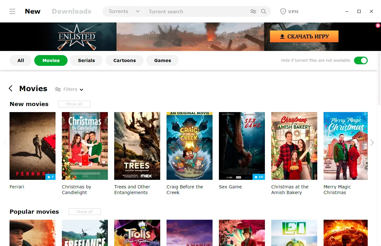Open the Sex Game movie poster
Image resolution: width=381 pixels, height=246 pixels.
click(242, 146)
